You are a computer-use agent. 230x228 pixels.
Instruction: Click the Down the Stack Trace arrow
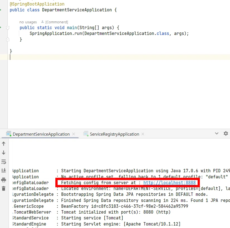[4, 153]
